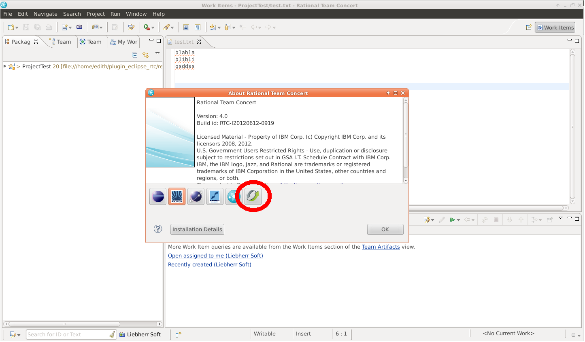This screenshot has height=342, width=585.
Task: Click the line 'blabla' in editor
Action: pyautogui.click(x=185, y=53)
